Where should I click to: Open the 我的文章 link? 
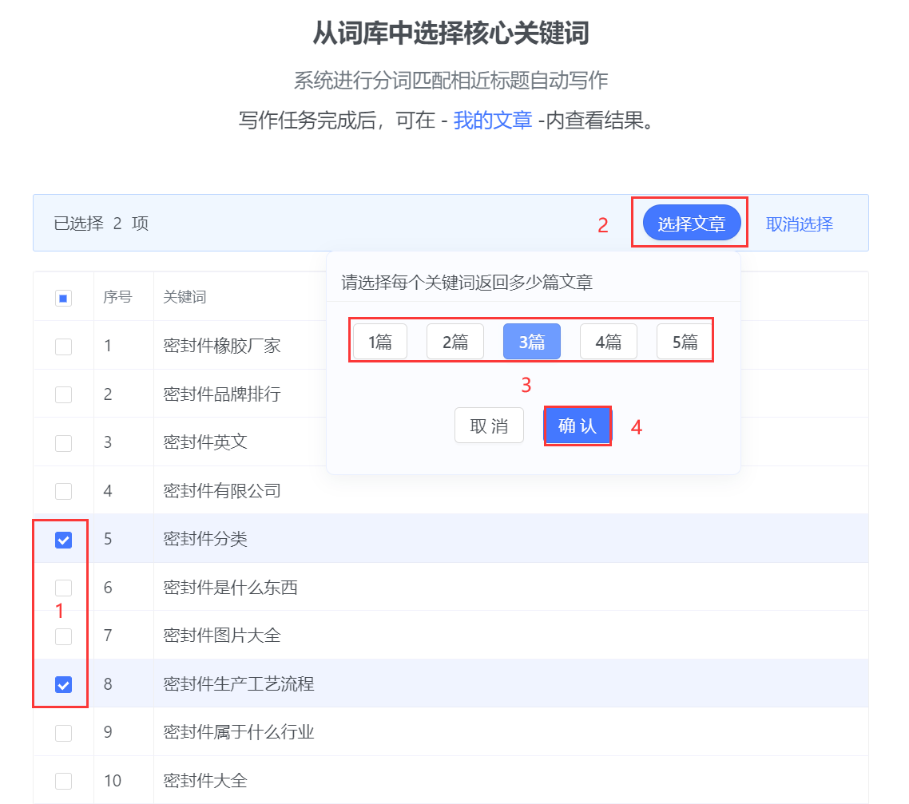(x=492, y=121)
